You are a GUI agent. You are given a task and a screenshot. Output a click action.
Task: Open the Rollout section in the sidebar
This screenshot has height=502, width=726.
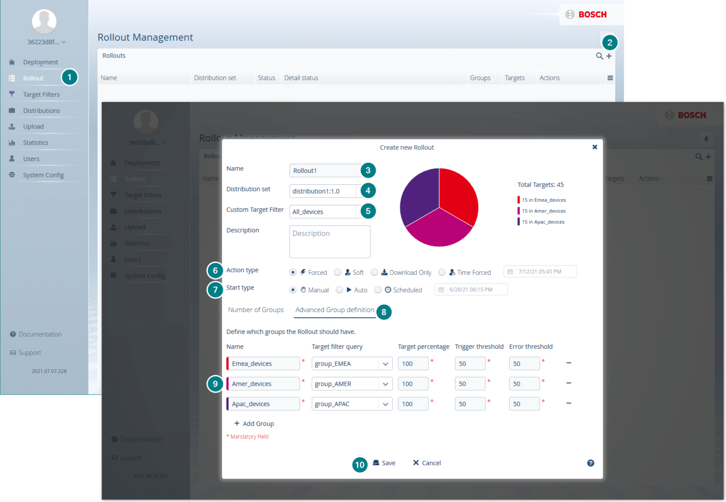33,78
